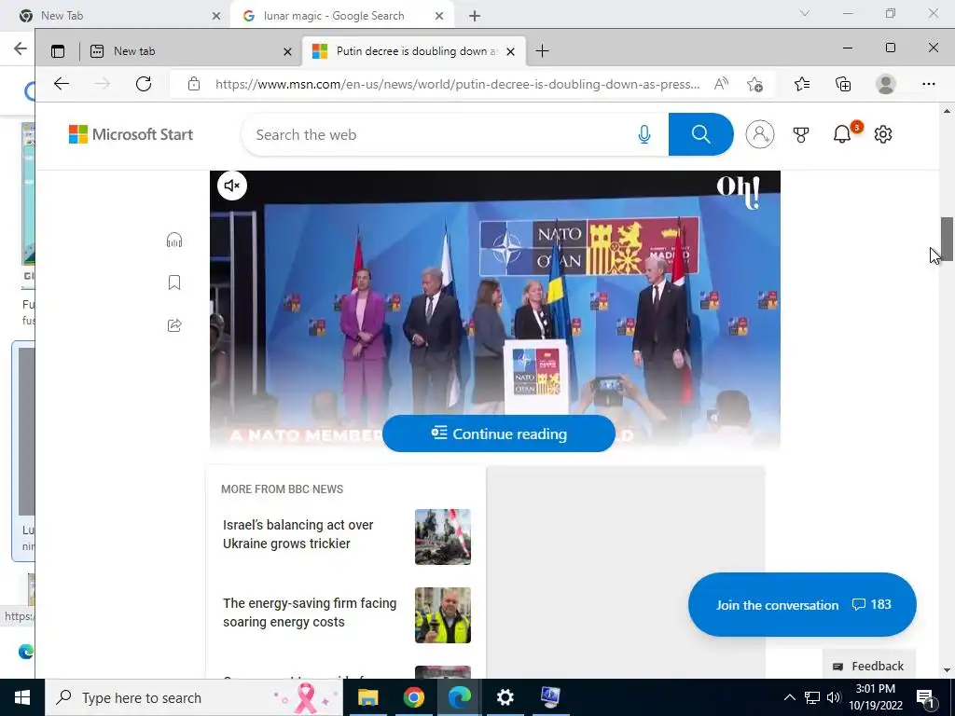Viewport: 955px width, 716px height.
Task: Click the page vertical scrollbar thumb
Action: pyautogui.click(x=947, y=239)
